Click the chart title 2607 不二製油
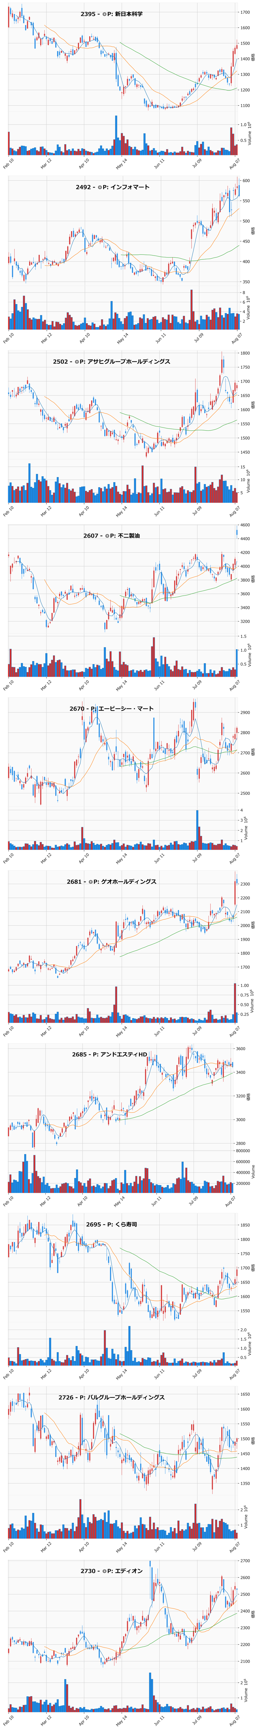258x1730 pixels. click(x=111, y=536)
